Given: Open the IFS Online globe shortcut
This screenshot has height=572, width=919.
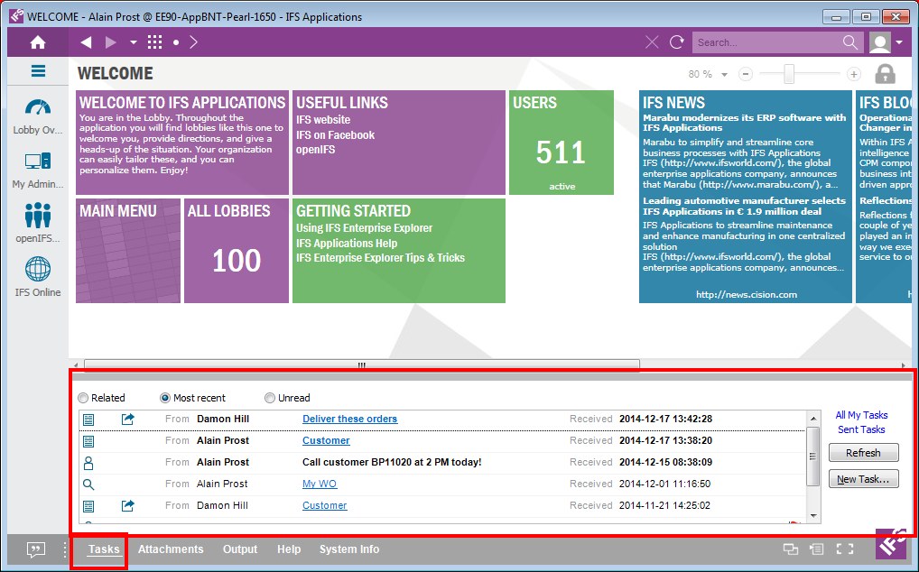Looking at the screenshot, I should [x=38, y=270].
